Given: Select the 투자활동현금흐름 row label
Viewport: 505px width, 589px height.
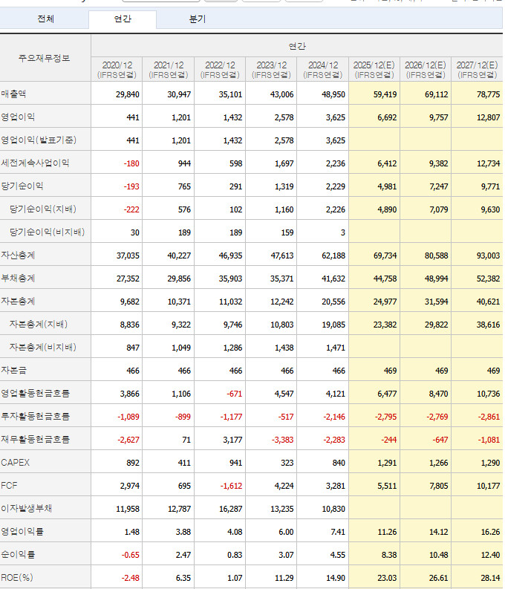Looking at the screenshot, I should (35, 416).
